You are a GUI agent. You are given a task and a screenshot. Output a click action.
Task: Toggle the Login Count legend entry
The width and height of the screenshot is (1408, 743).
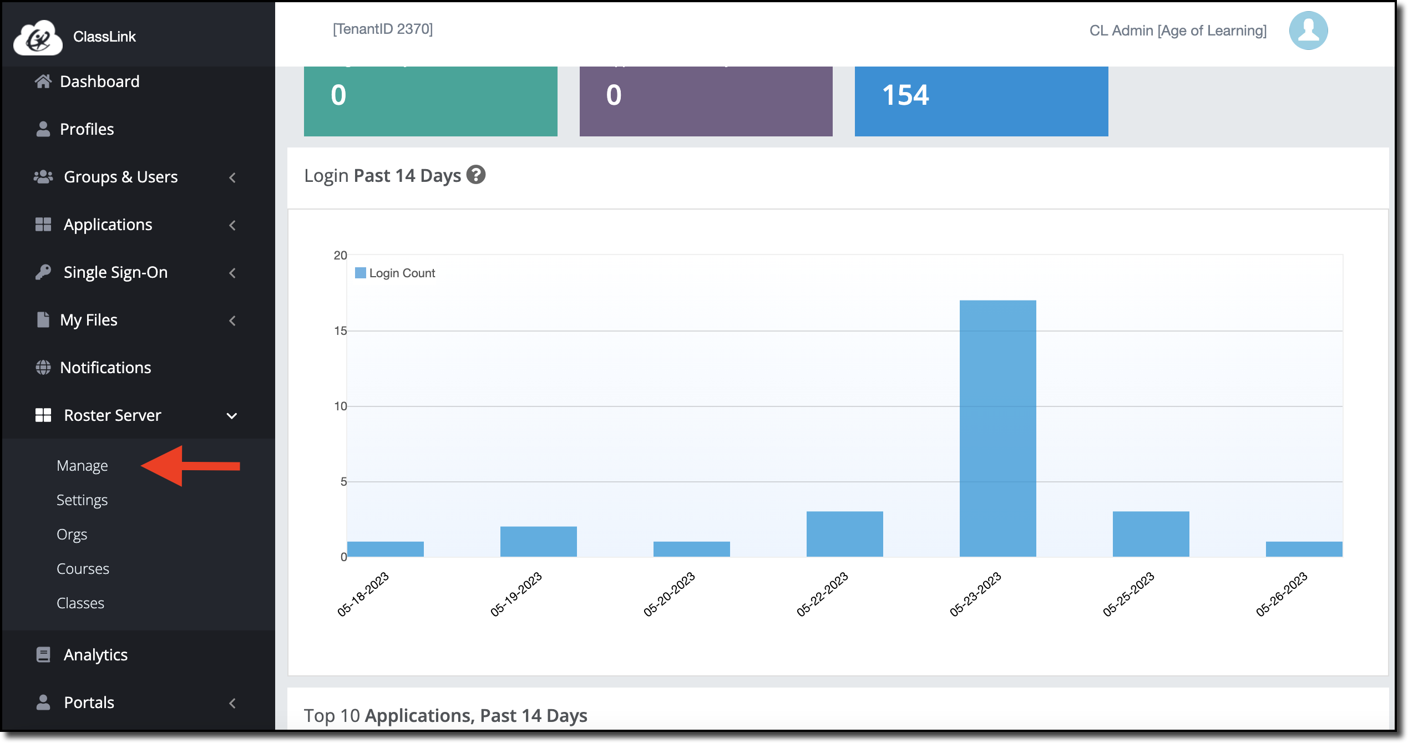(394, 273)
